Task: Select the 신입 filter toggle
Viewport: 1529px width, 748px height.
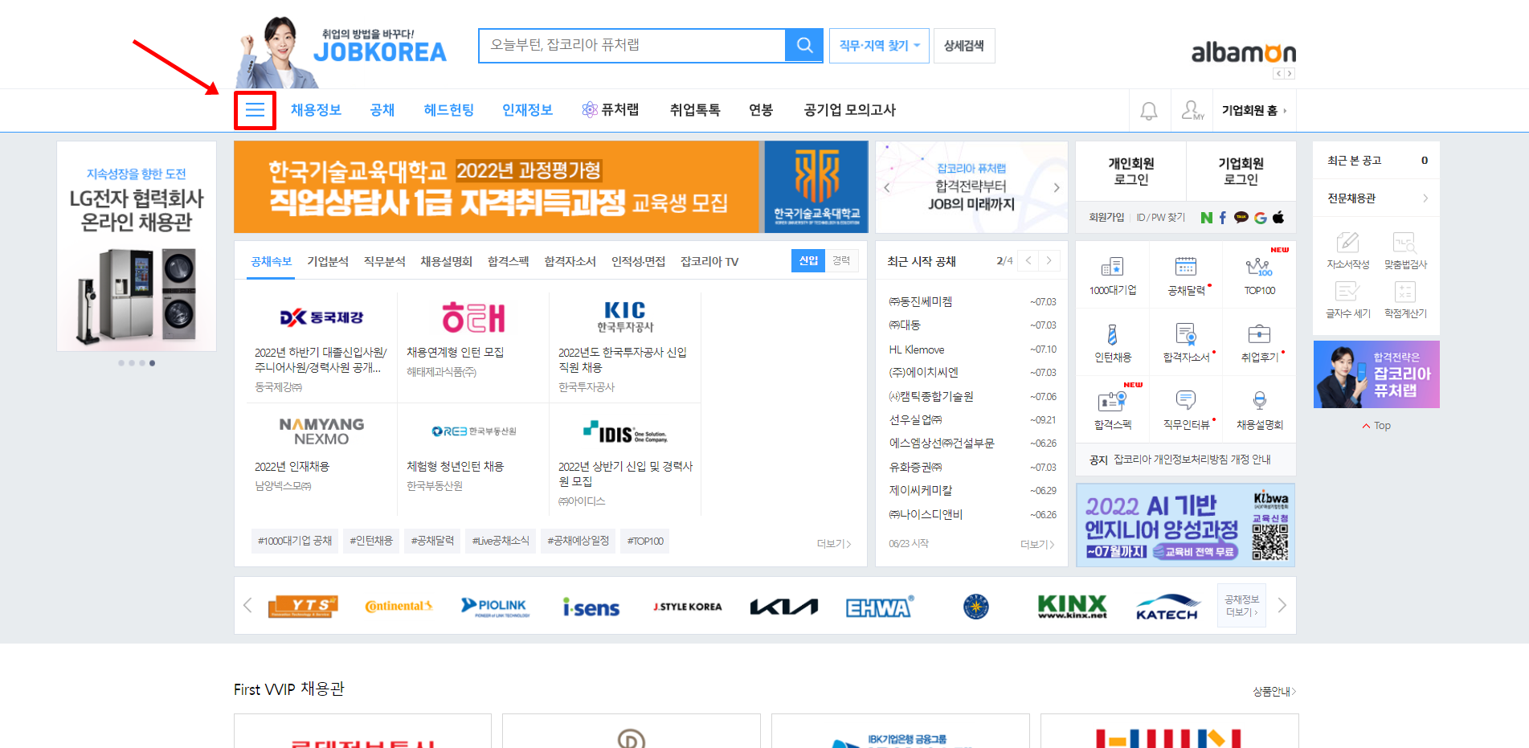Action: [807, 260]
